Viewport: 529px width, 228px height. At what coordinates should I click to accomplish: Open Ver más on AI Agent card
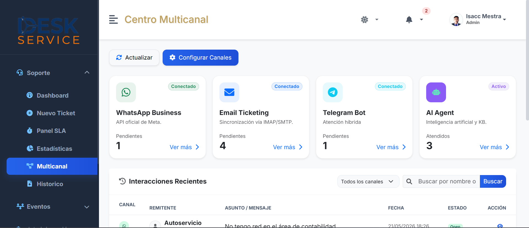[x=495, y=147]
